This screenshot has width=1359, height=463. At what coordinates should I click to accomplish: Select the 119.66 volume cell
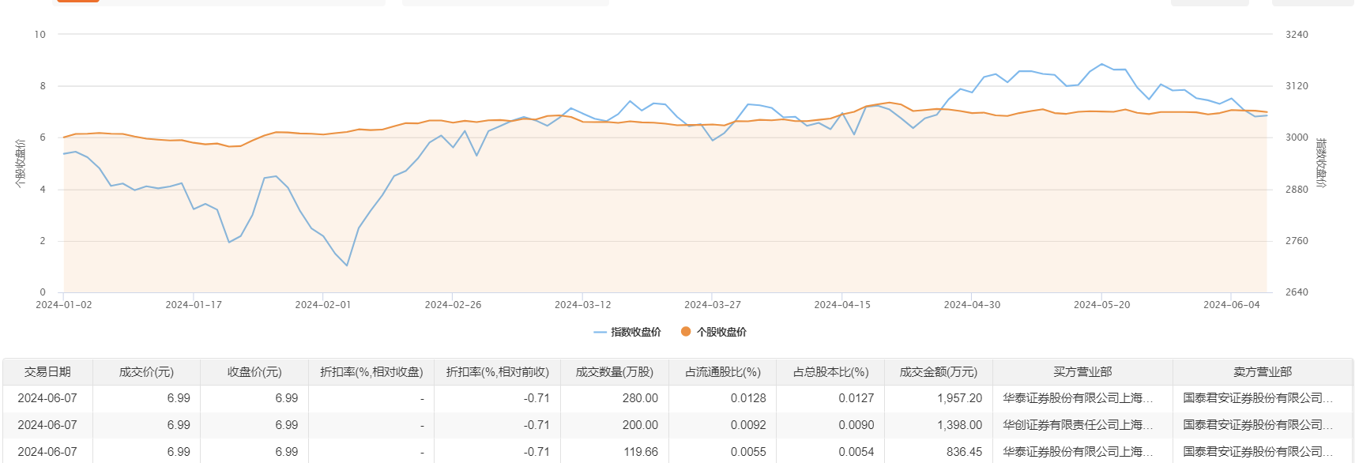[640, 452]
